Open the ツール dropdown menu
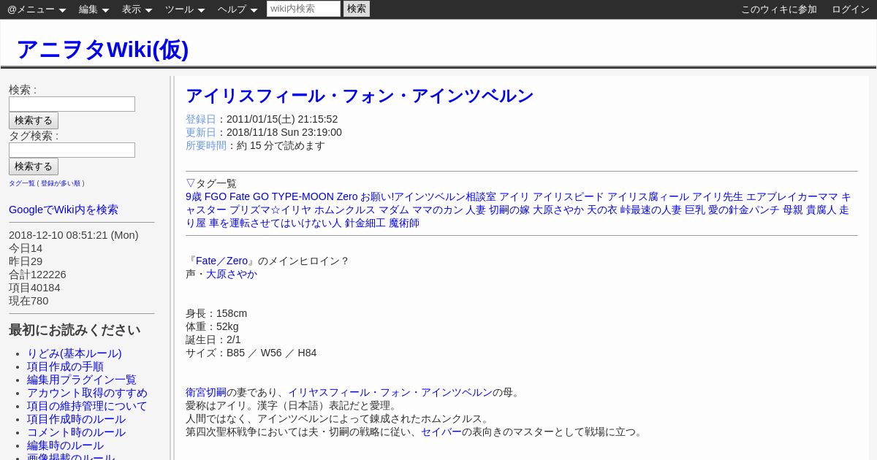This screenshot has height=460, width=877. click(x=185, y=9)
